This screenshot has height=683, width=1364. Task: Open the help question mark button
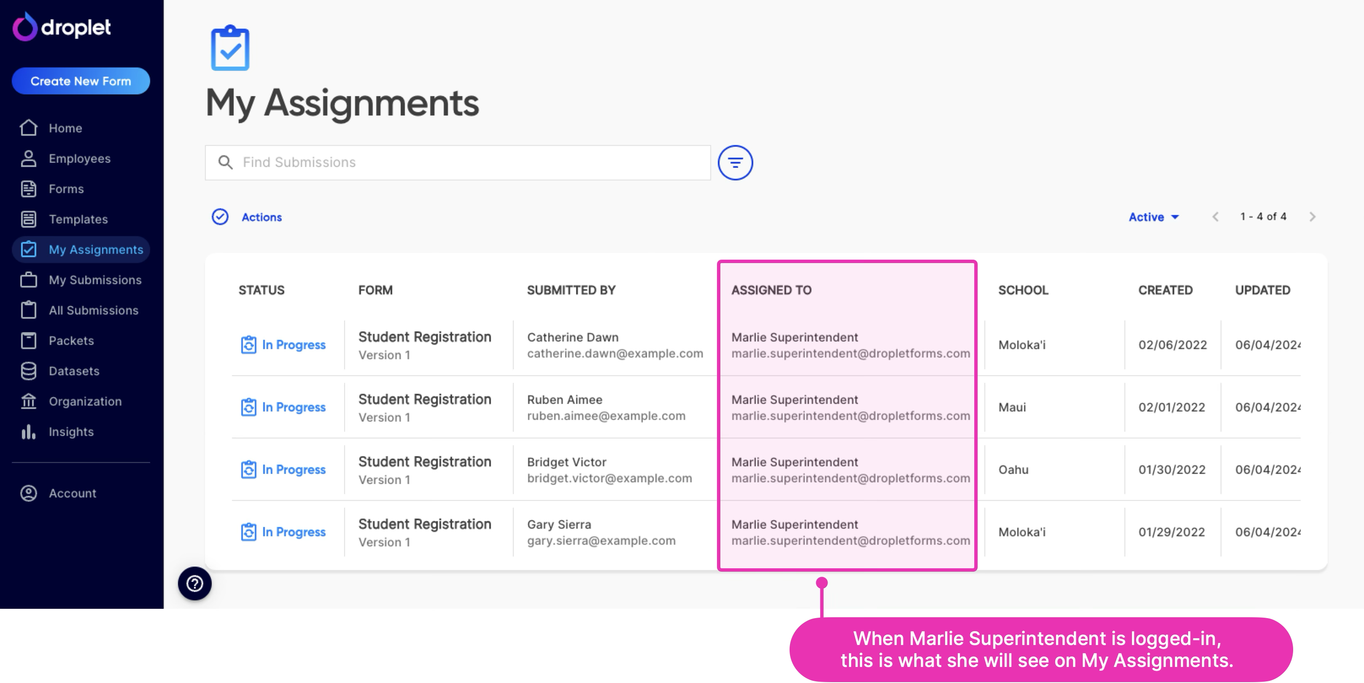(195, 584)
